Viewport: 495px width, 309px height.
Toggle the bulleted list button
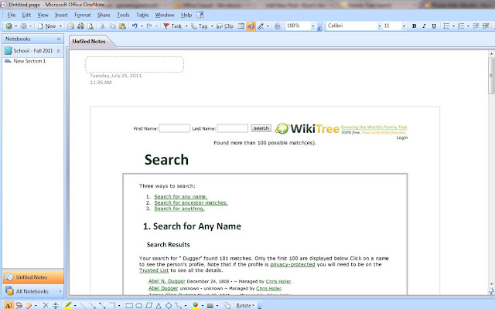[x=446, y=26]
